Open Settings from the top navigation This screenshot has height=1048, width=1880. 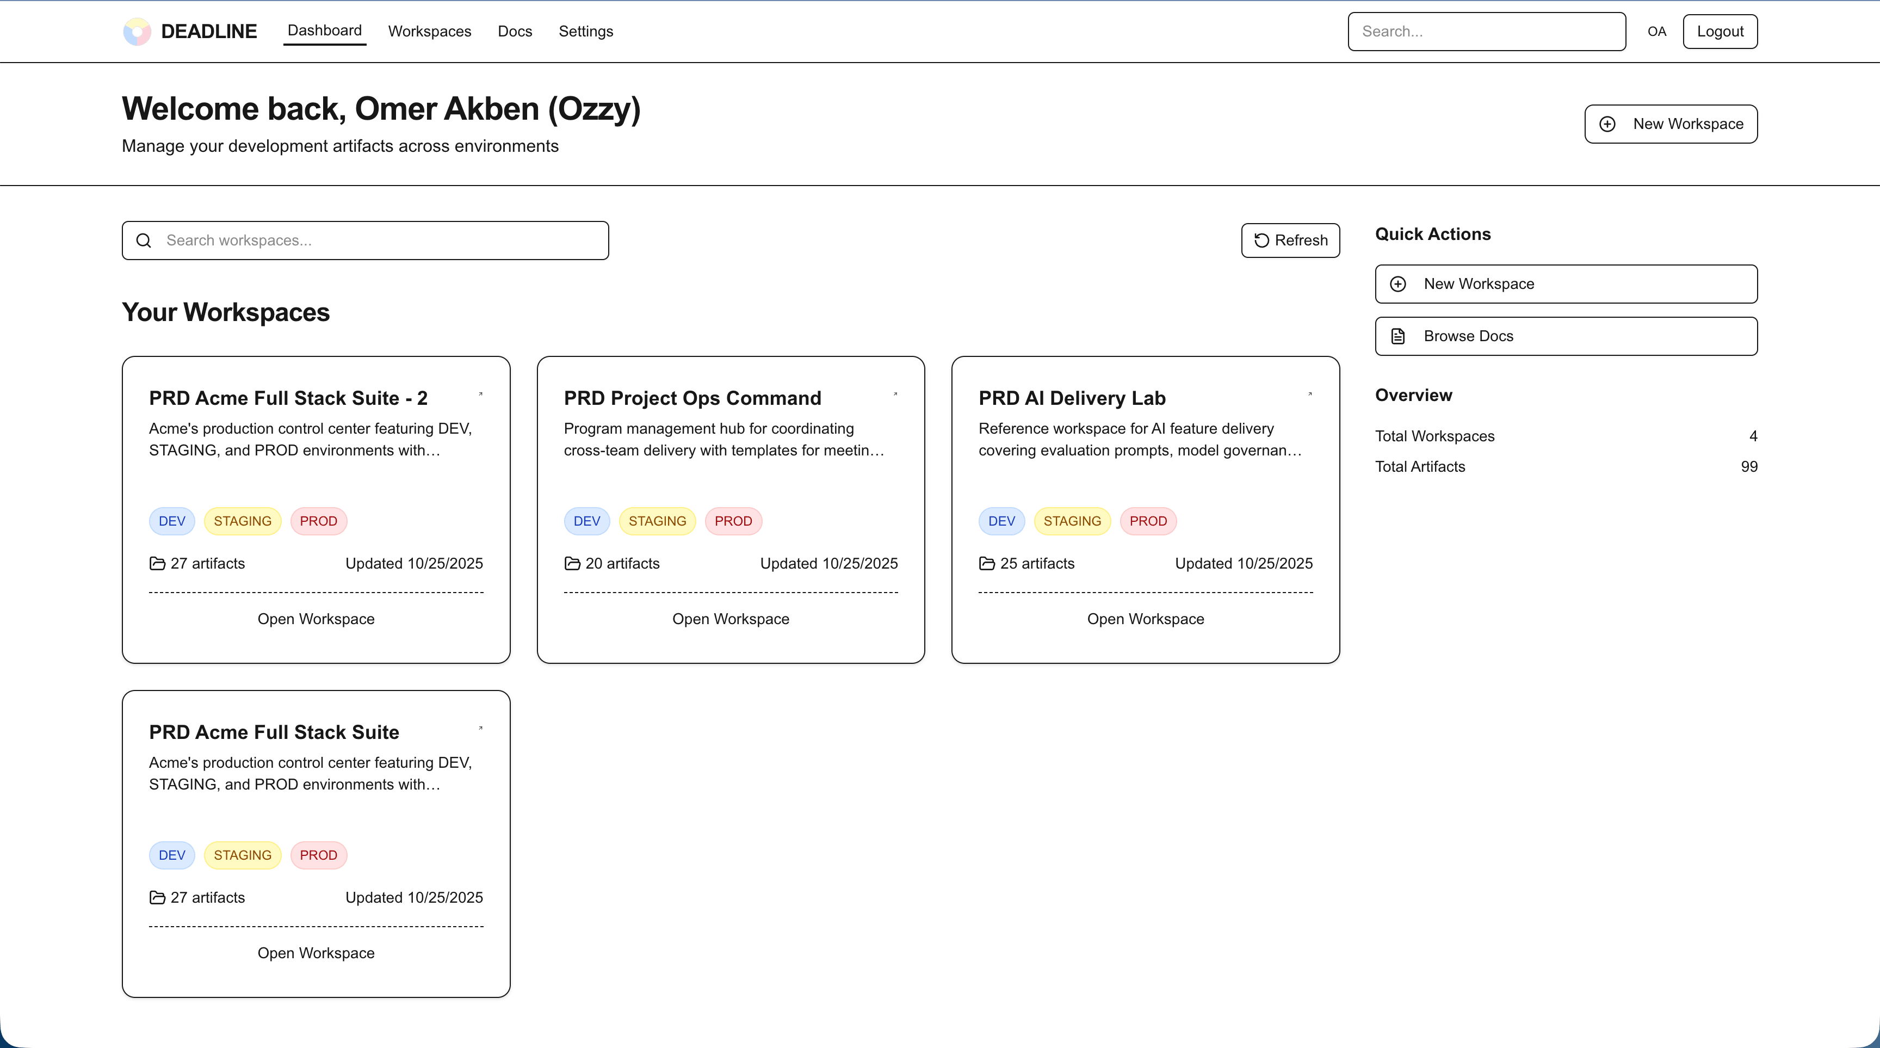(x=585, y=30)
